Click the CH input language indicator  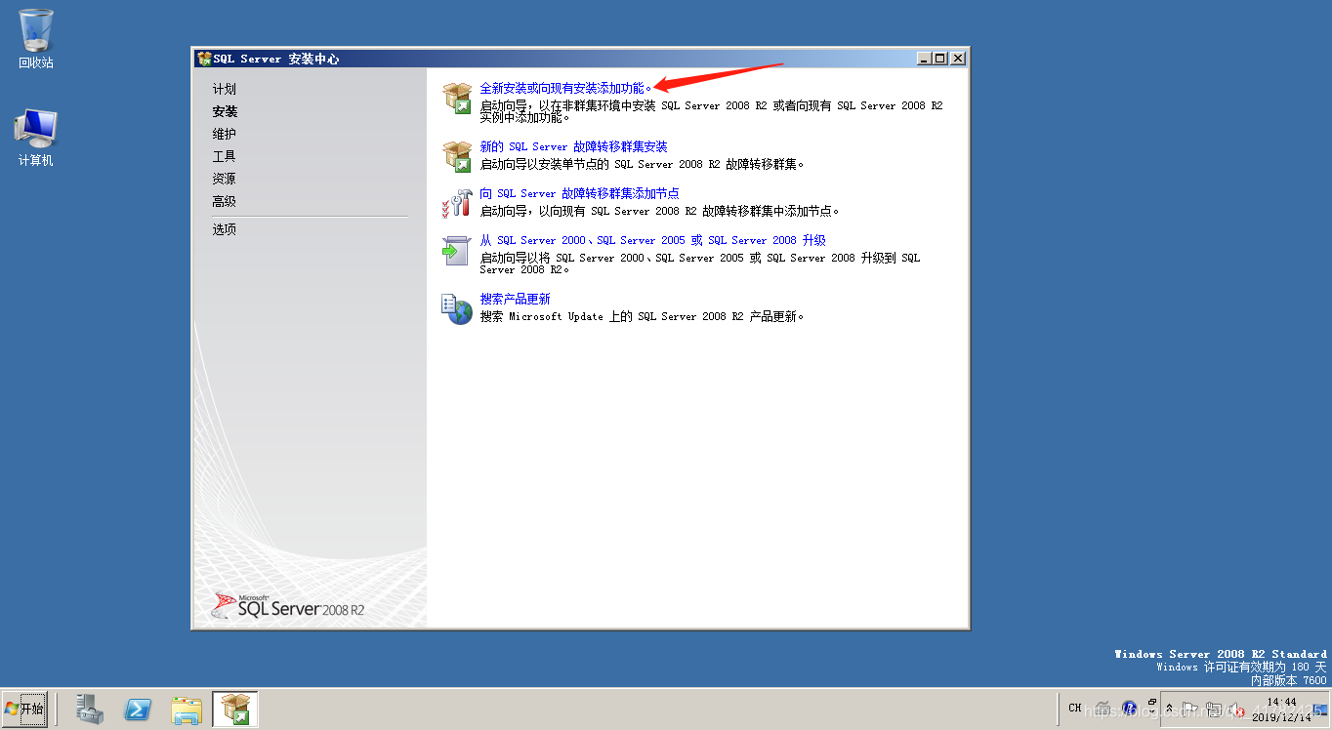pos(1074,708)
